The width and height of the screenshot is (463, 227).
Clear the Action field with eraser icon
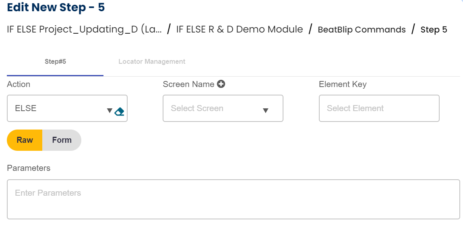[119, 111]
